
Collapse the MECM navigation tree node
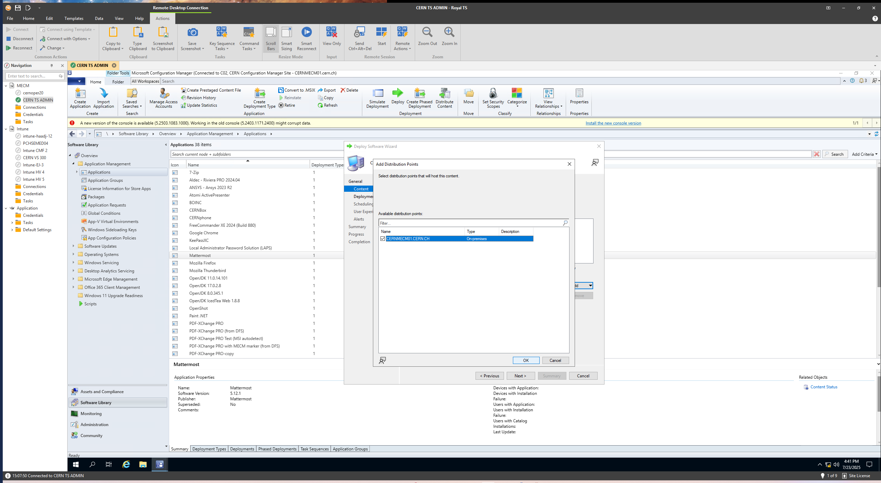(x=6, y=86)
